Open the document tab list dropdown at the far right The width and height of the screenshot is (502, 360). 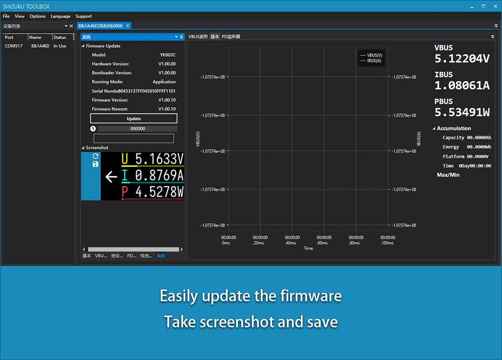496,26
